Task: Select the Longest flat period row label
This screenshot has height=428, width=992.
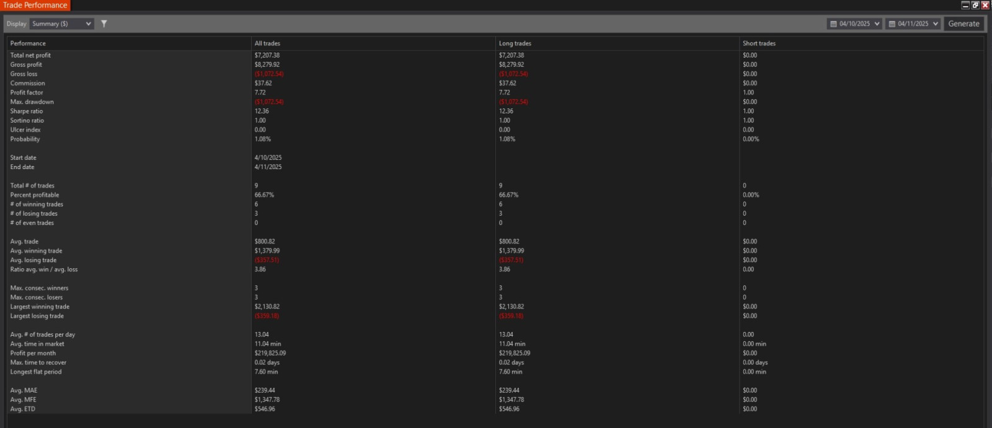Action: [x=36, y=371]
